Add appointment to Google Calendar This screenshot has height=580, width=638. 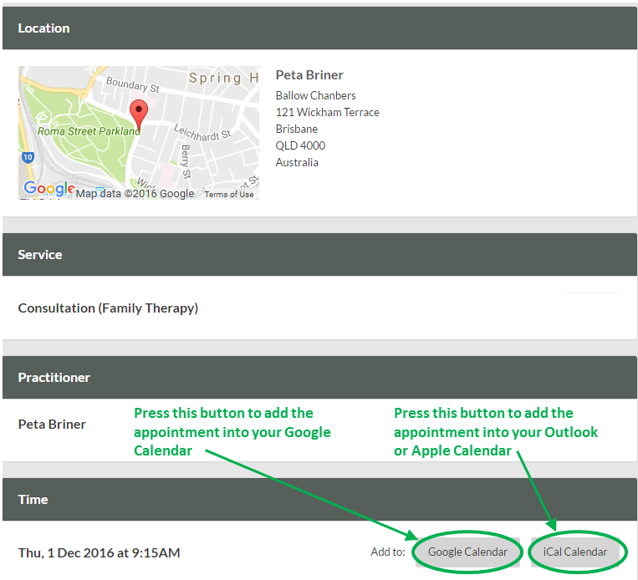467,552
